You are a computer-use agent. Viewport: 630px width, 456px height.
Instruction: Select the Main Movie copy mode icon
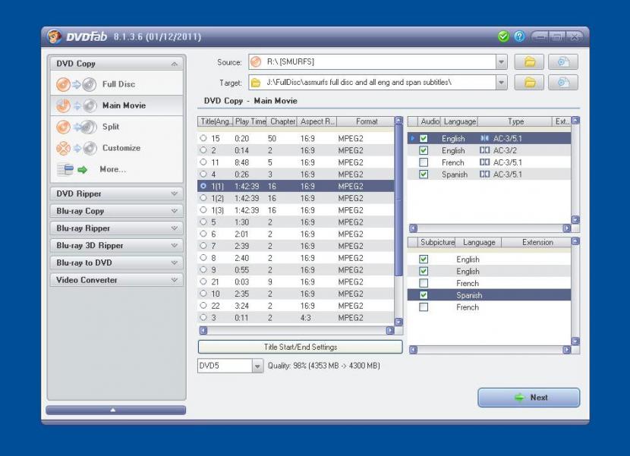click(77, 105)
